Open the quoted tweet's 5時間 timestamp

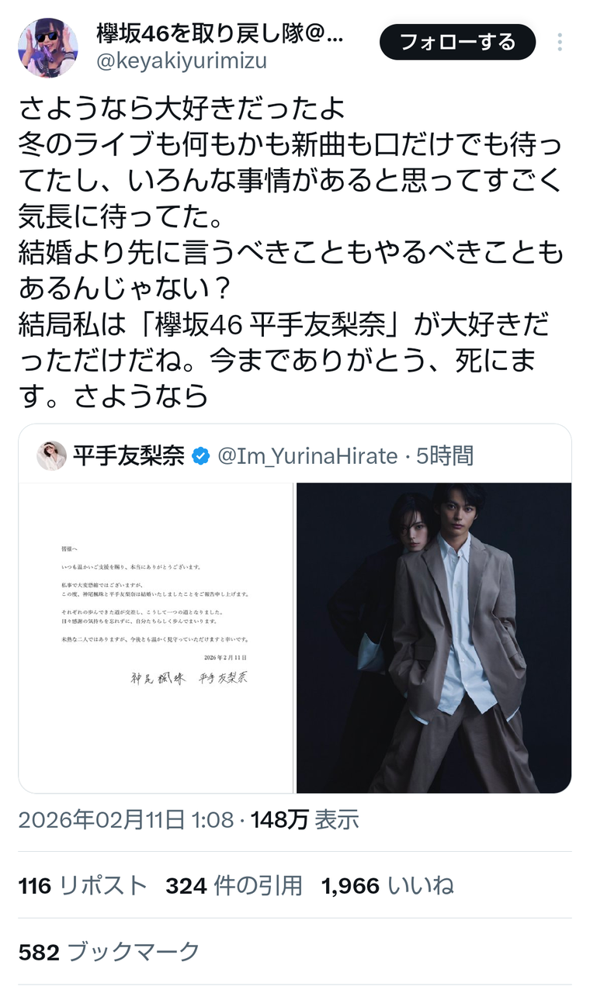click(445, 456)
